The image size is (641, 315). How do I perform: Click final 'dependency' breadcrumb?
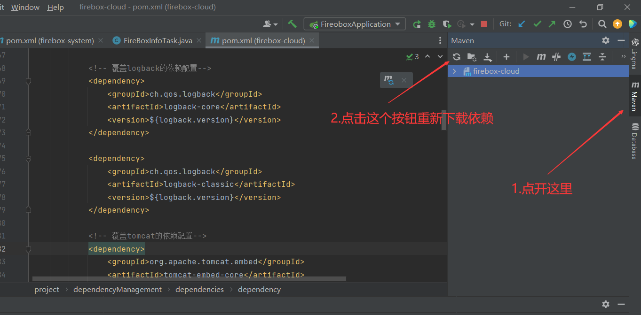coord(259,289)
